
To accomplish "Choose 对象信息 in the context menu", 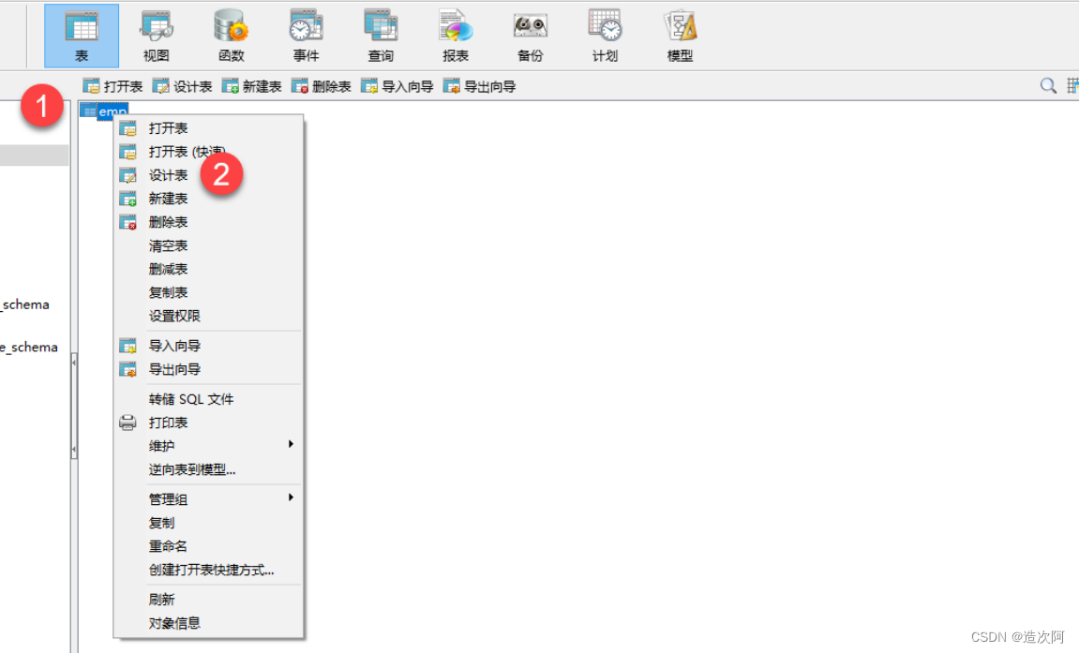I will click(208, 623).
